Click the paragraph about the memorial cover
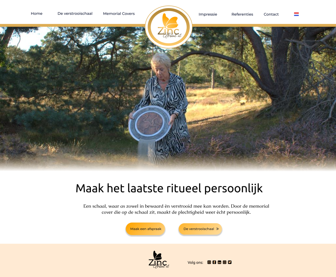The width and height of the screenshot is (336, 277). pos(176,209)
